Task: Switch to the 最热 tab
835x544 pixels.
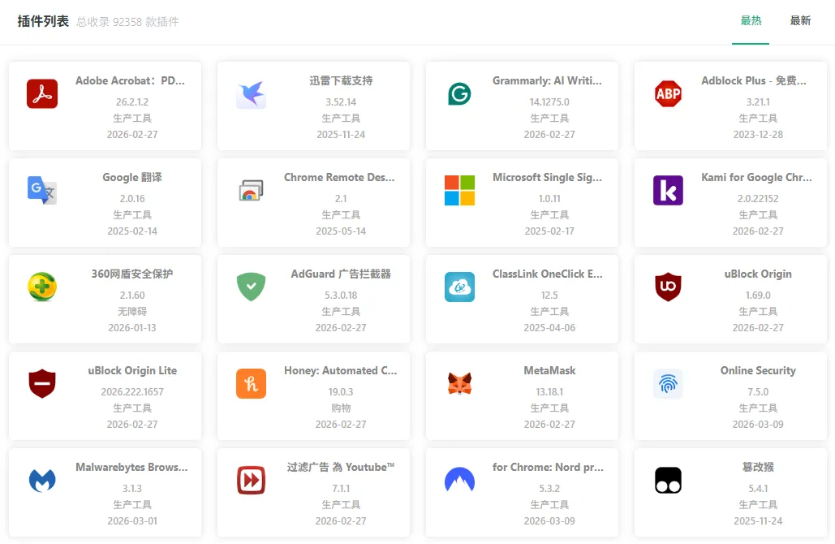Action: coord(751,21)
